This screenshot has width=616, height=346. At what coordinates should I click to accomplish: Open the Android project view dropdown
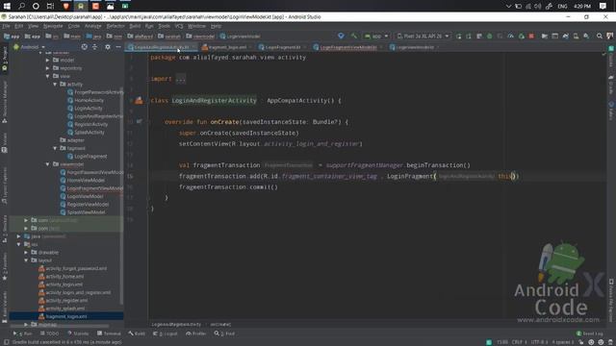click(x=30, y=47)
